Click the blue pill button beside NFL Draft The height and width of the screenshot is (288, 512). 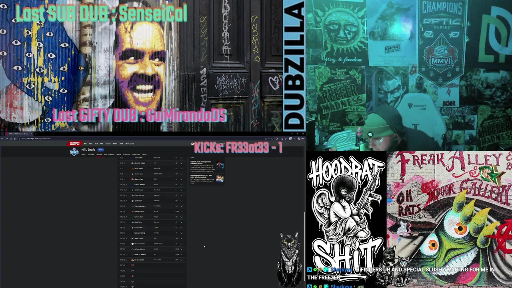click(100, 150)
